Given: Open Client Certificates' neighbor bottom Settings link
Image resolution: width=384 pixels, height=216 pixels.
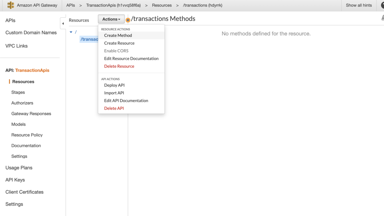Looking at the screenshot, I should (x=14, y=204).
